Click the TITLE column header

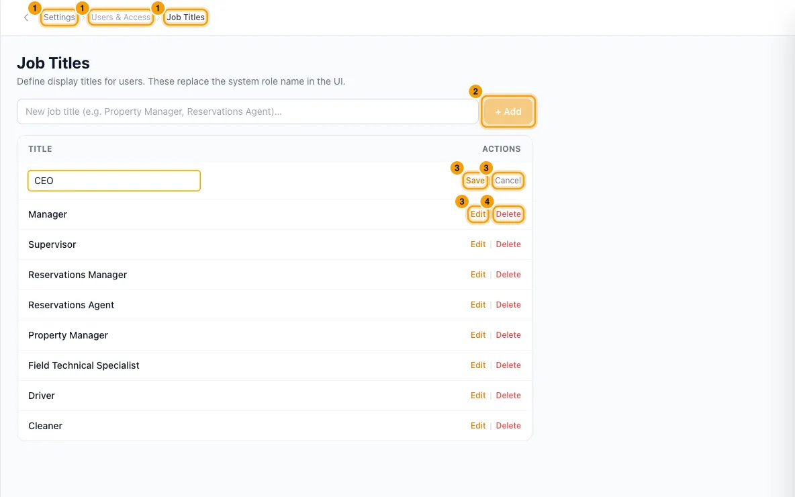(40, 149)
